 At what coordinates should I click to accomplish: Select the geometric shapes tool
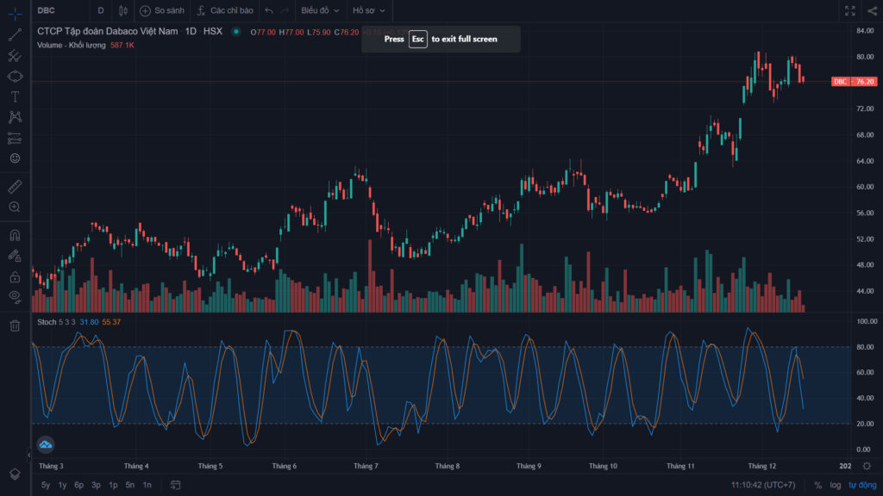pyautogui.click(x=16, y=76)
